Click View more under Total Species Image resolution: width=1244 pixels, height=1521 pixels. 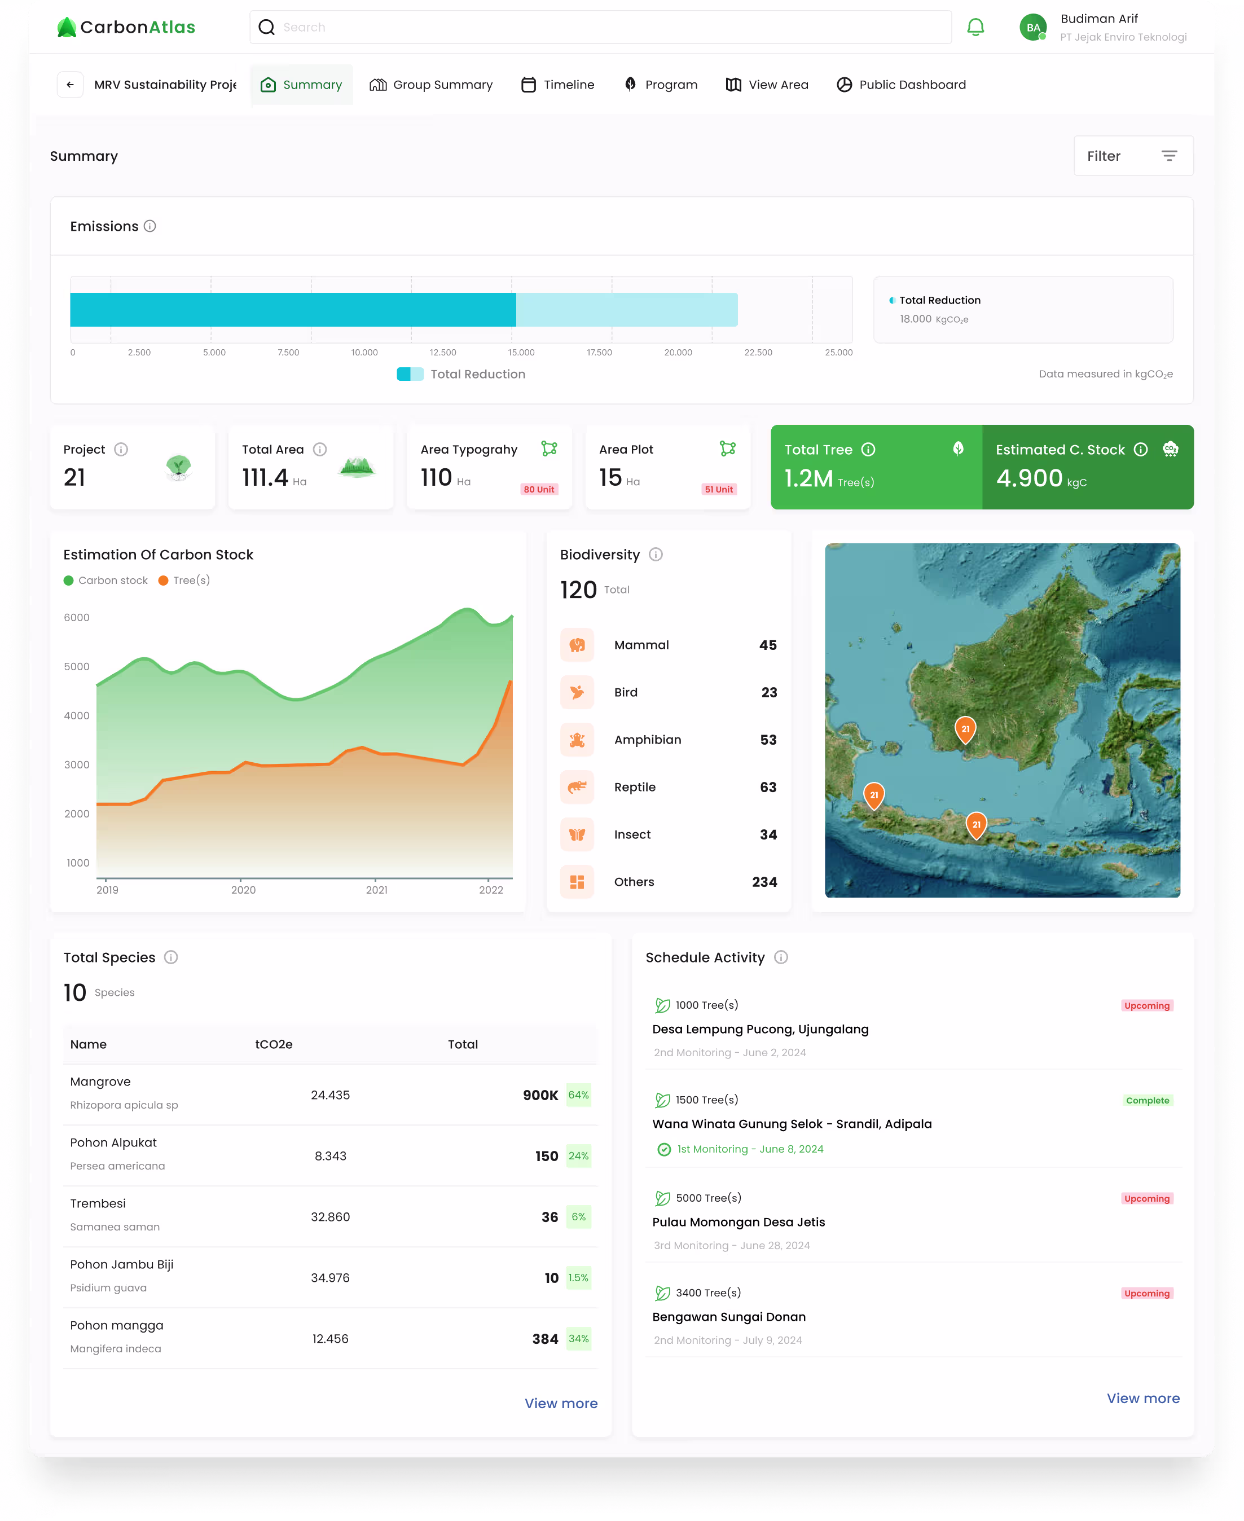coord(560,1404)
